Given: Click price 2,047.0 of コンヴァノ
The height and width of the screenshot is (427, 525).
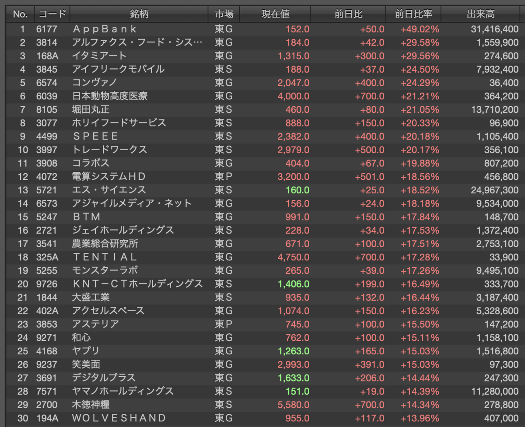Looking at the screenshot, I should click(x=294, y=83).
